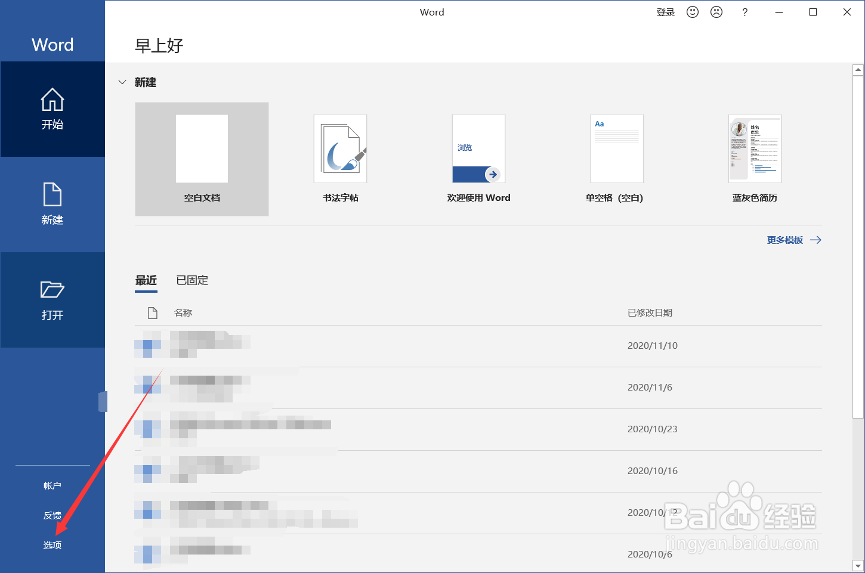Open the 欢迎使用 Word template
Screen dimensions: 865x573
[478, 159]
